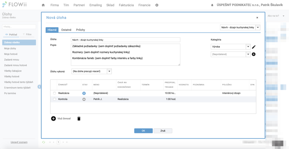
Task: Collapse sidebar with the blue arrow handle
Action: pos(39,87)
